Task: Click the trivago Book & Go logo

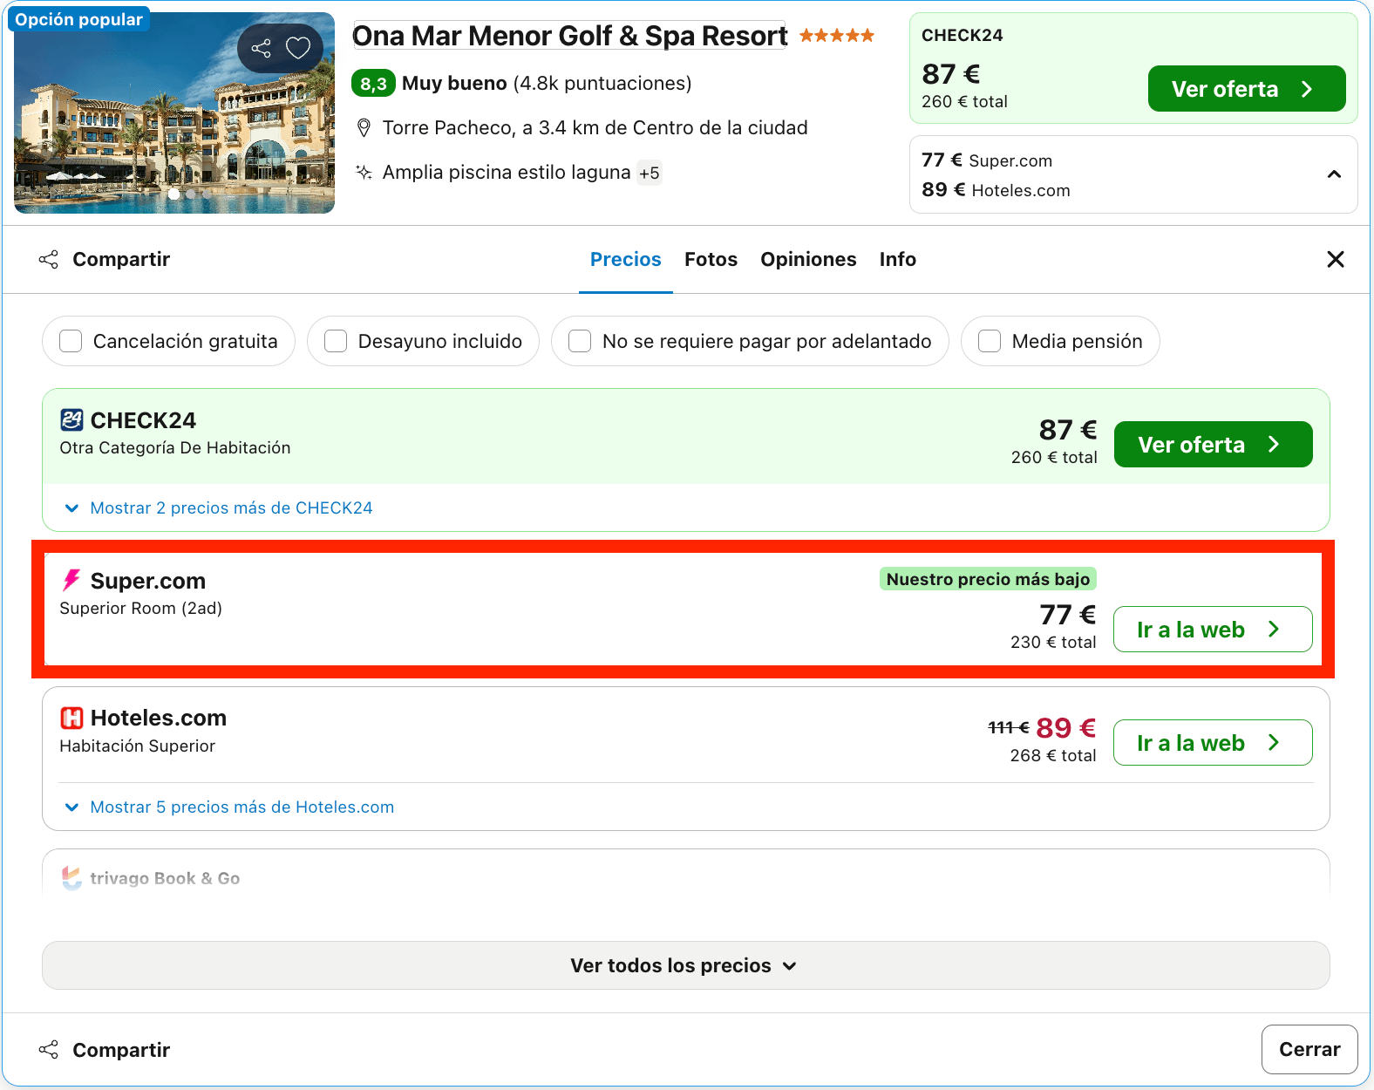Action: [x=71, y=878]
